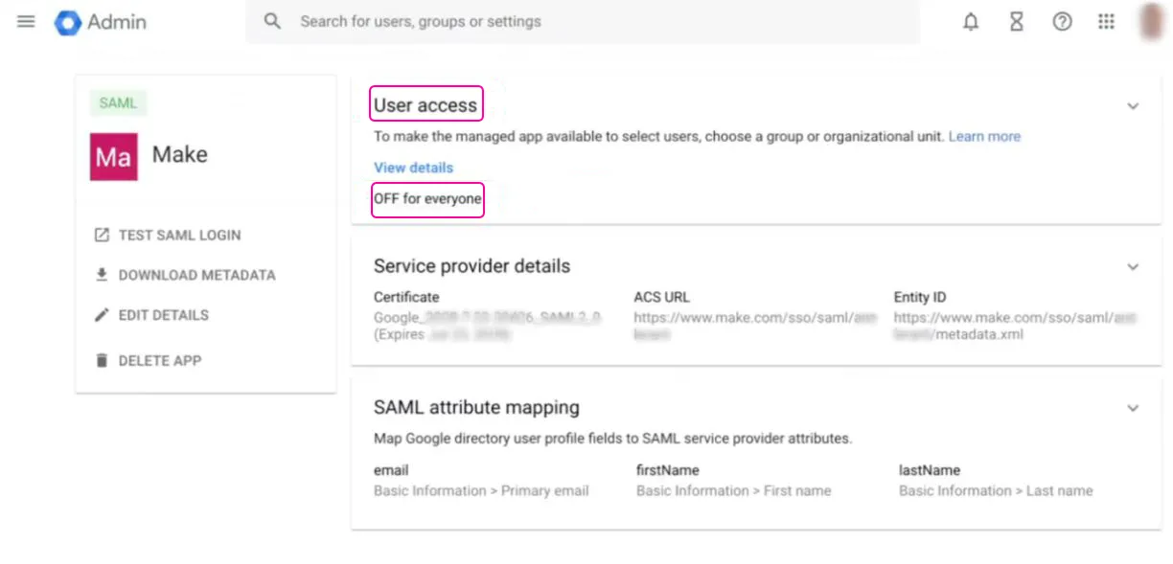
Task: Open the tasks hourglass icon
Action: (1017, 21)
